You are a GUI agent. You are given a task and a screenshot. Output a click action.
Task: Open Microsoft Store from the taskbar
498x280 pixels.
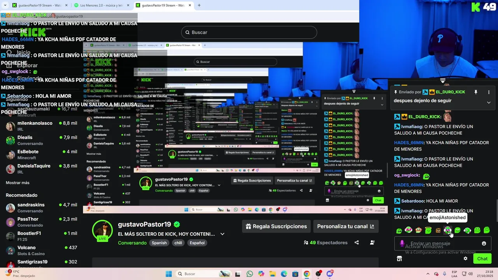(x=295, y=274)
